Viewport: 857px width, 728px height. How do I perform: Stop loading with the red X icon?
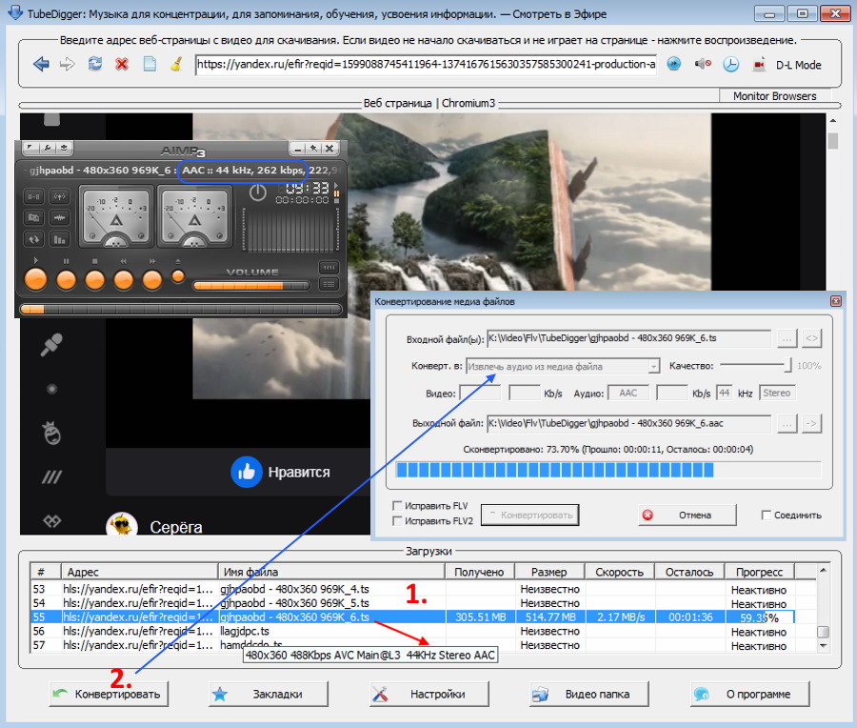[122, 65]
